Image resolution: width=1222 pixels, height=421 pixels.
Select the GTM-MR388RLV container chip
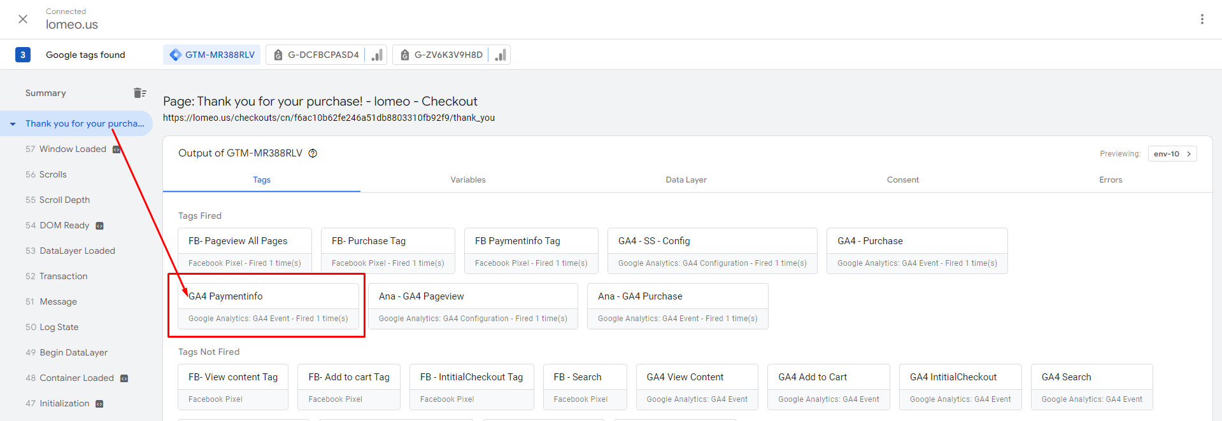[x=213, y=55]
